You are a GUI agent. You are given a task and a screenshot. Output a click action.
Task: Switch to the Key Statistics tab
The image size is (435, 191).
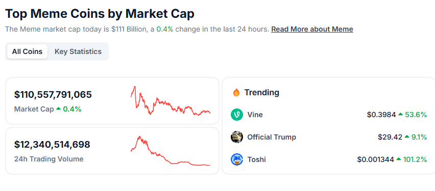coord(78,51)
